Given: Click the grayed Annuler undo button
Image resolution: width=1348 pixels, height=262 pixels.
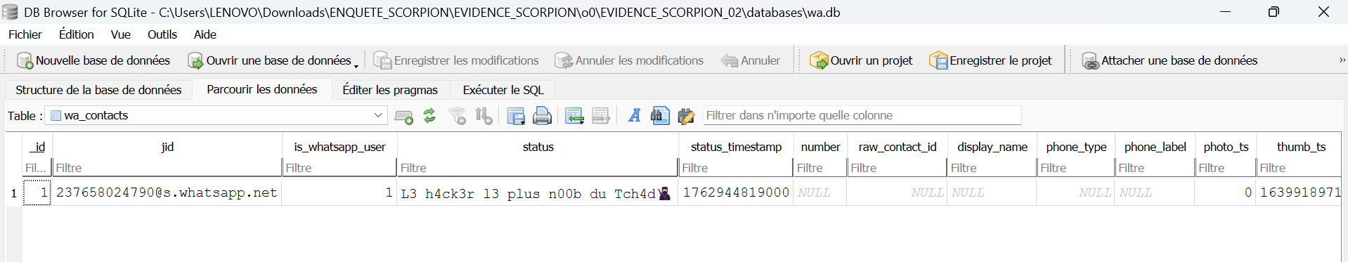Looking at the screenshot, I should tap(751, 61).
